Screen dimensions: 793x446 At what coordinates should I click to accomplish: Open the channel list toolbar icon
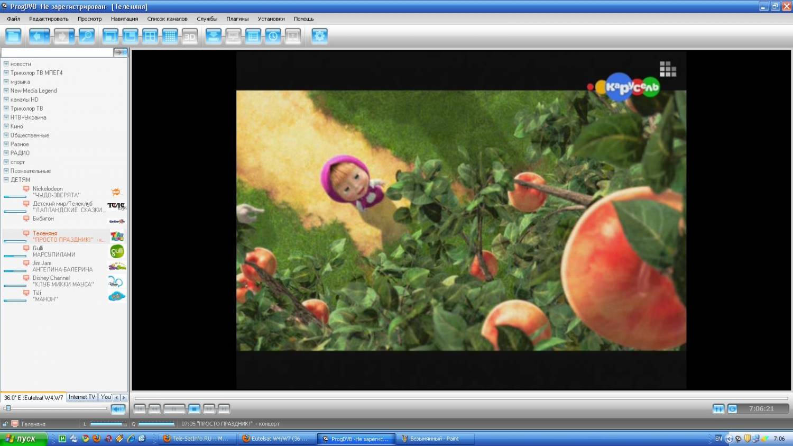coord(253,36)
